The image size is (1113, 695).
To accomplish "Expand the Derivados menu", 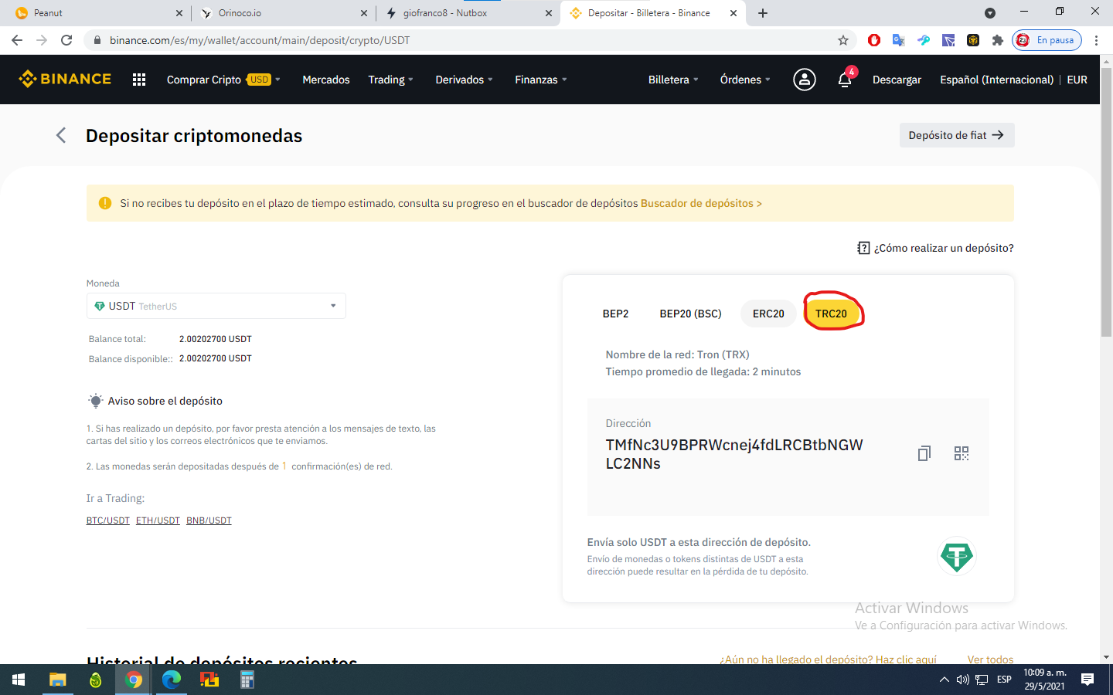I will pyautogui.click(x=465, y=80).
